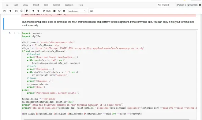202x120 pixels.
Task: Click the code cell horizontal scrollbar
Action: click(107, 119)
